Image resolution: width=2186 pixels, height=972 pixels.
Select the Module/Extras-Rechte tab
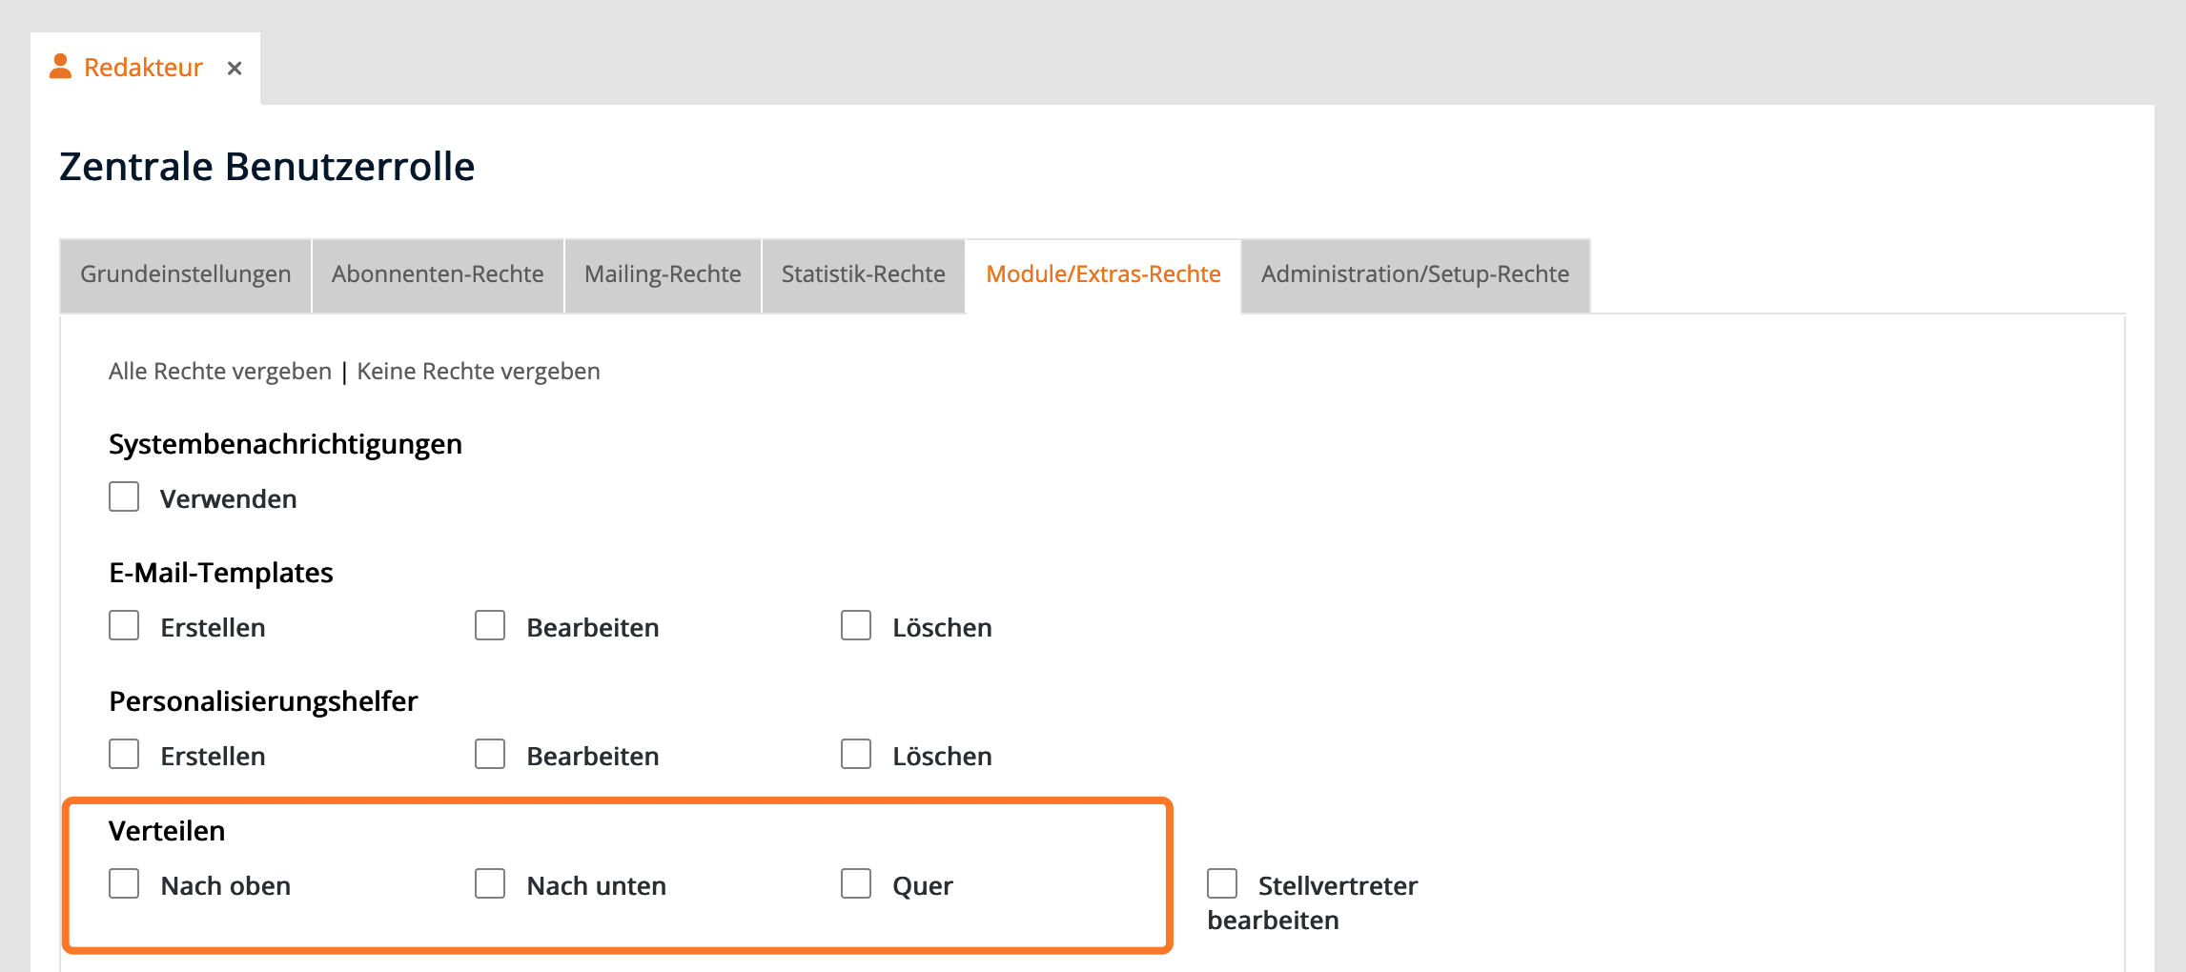(x=1103, y=274)
